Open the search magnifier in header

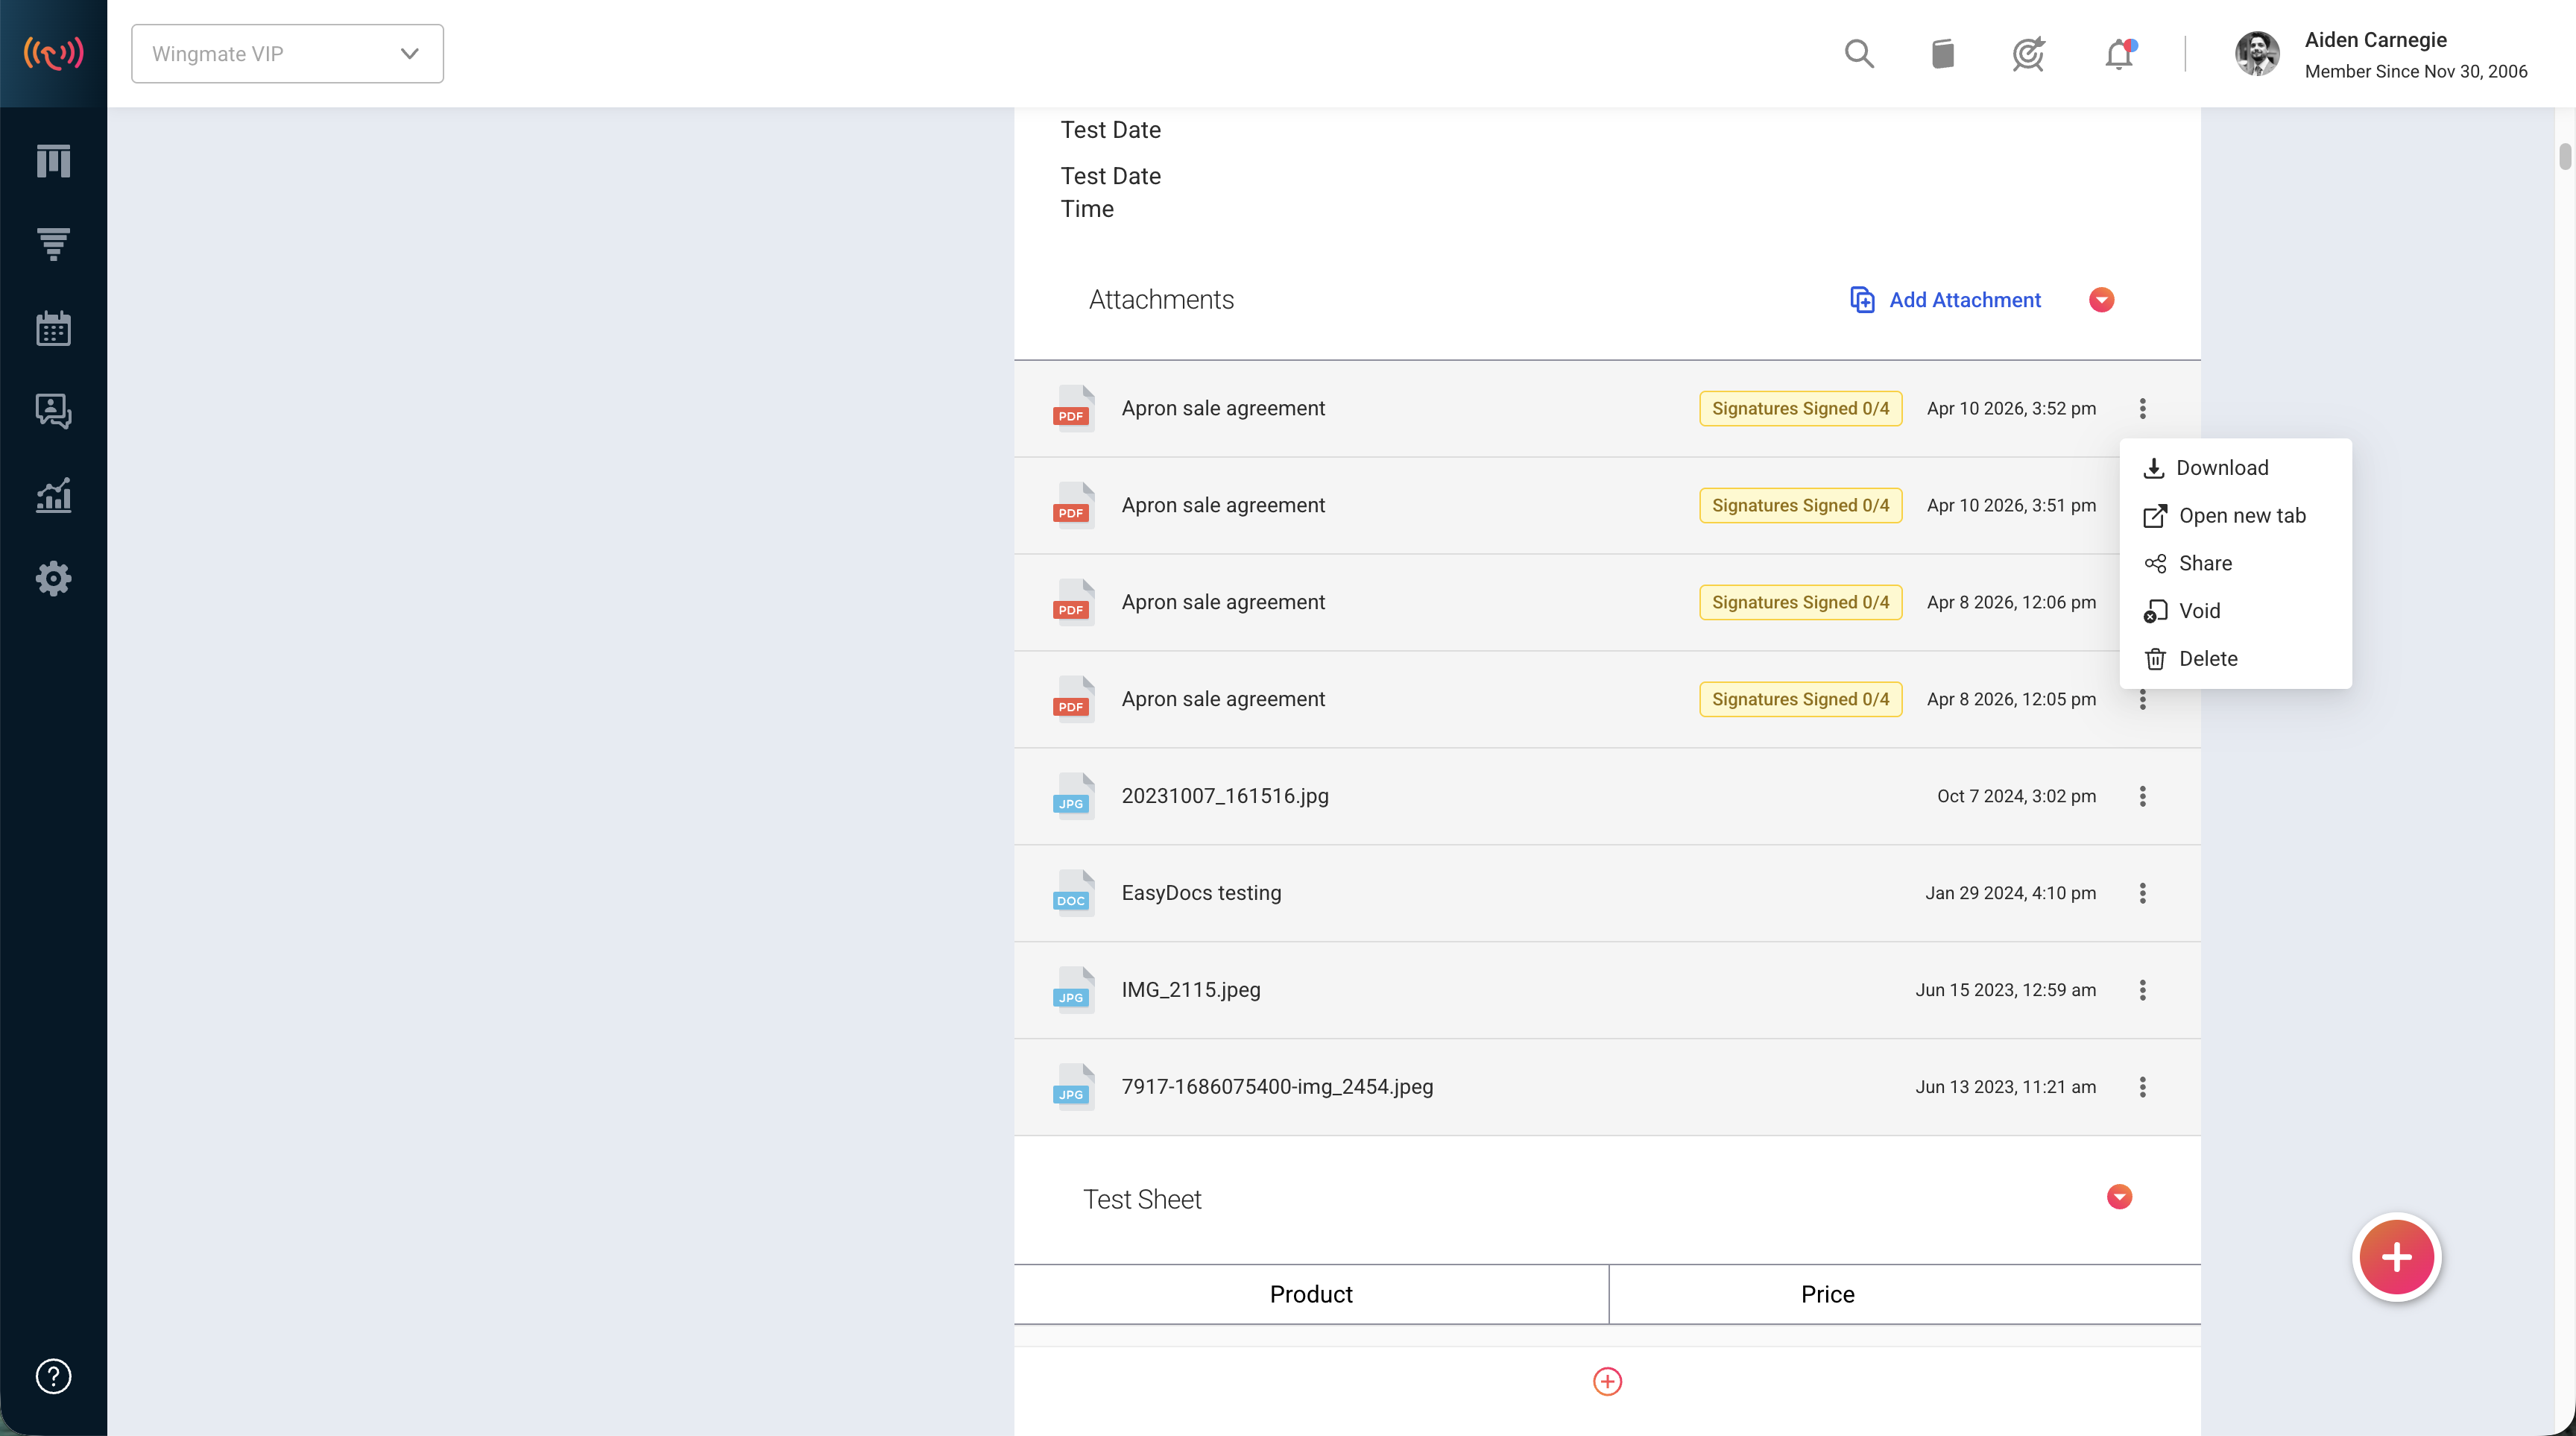point(1859,54)
